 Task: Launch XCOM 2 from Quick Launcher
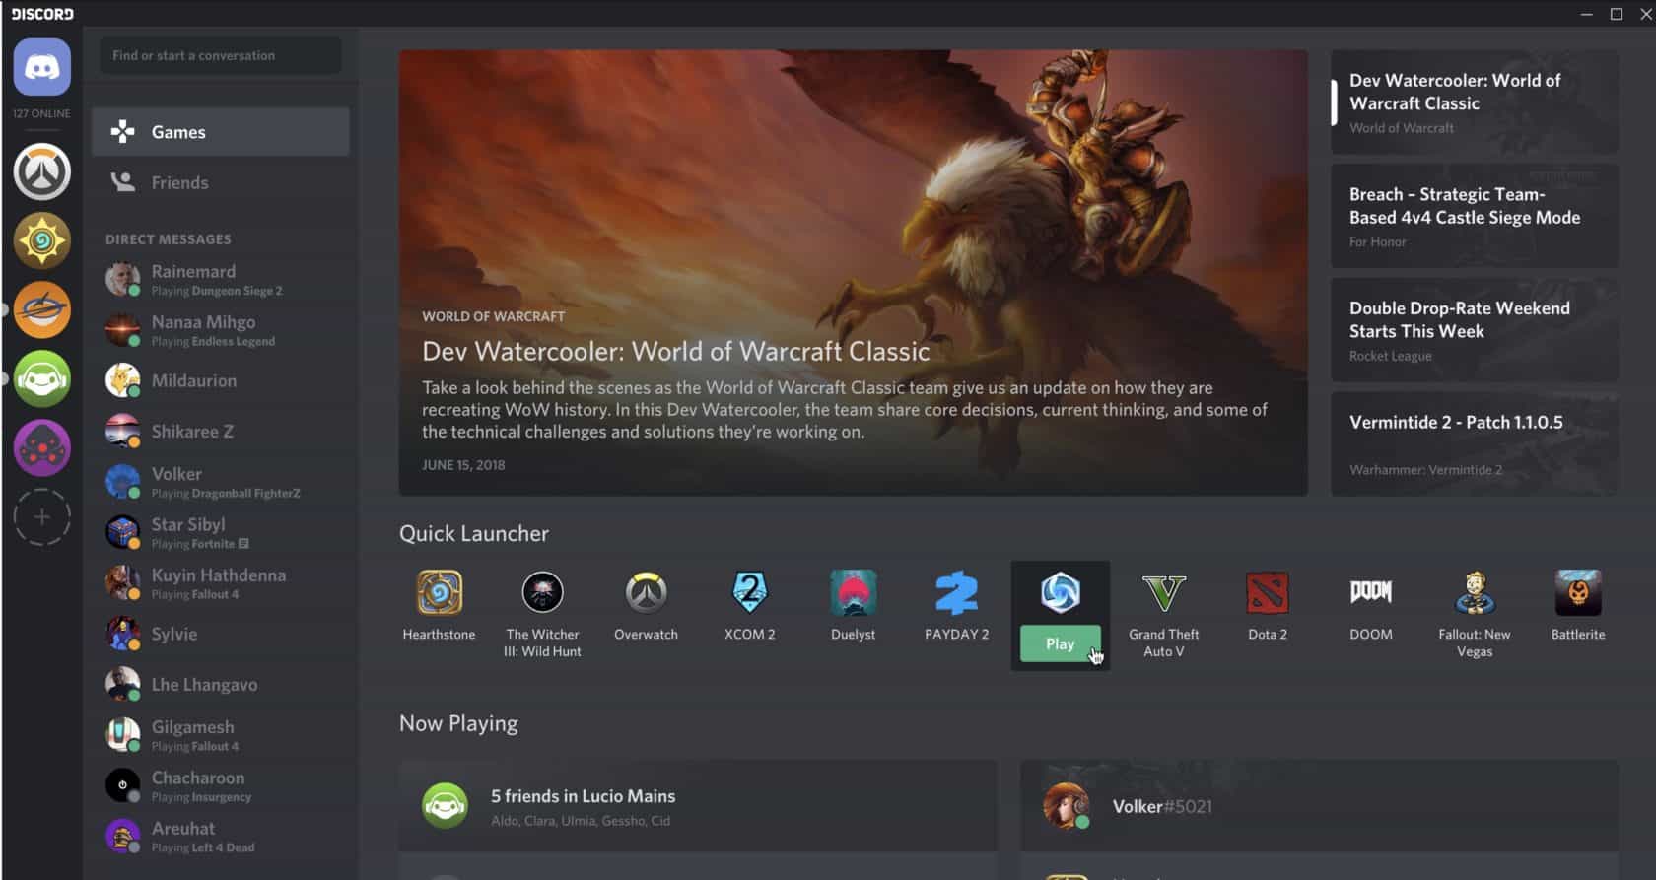coord(749,593)
